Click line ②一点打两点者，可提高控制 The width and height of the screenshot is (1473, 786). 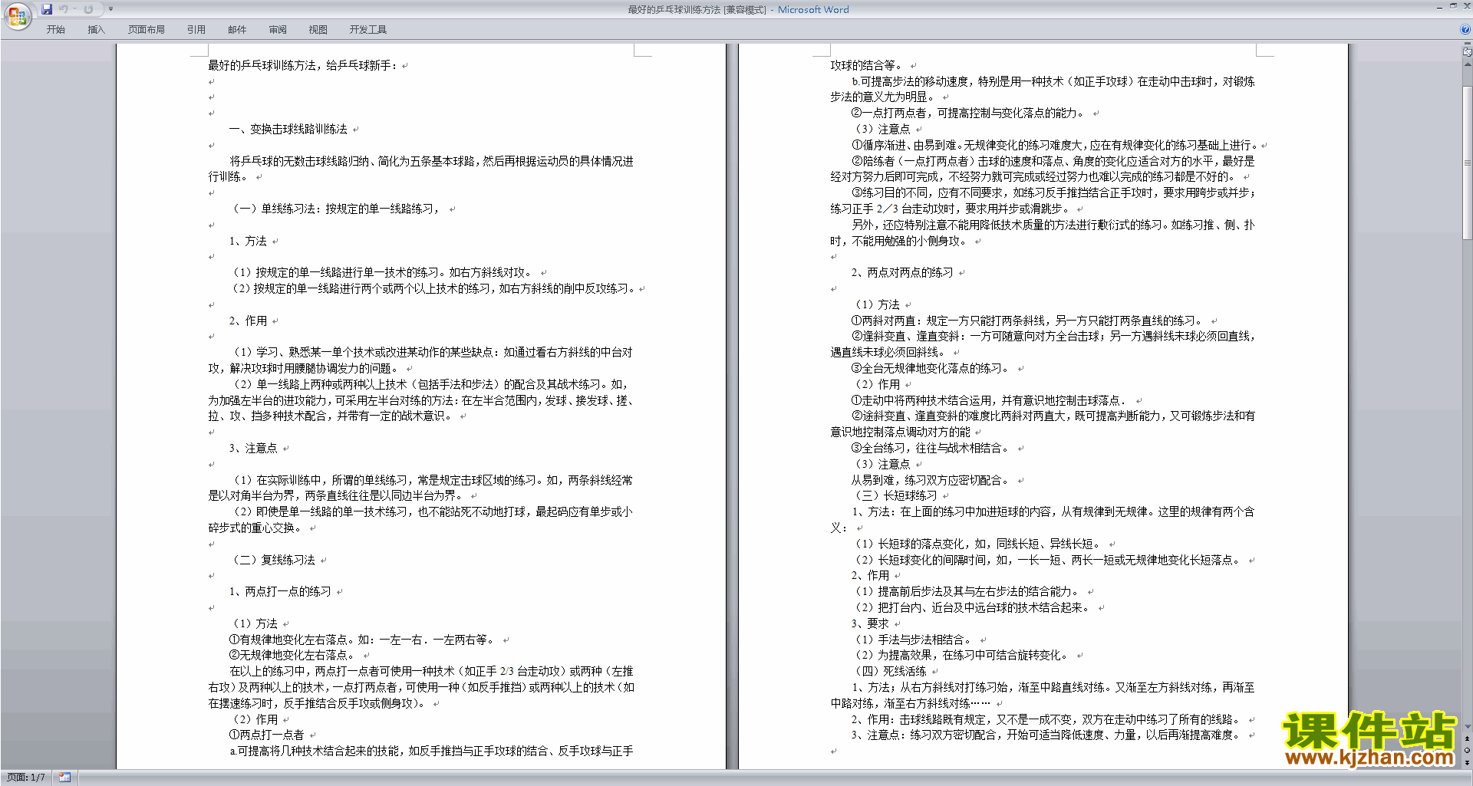click(x=968, y=113)
